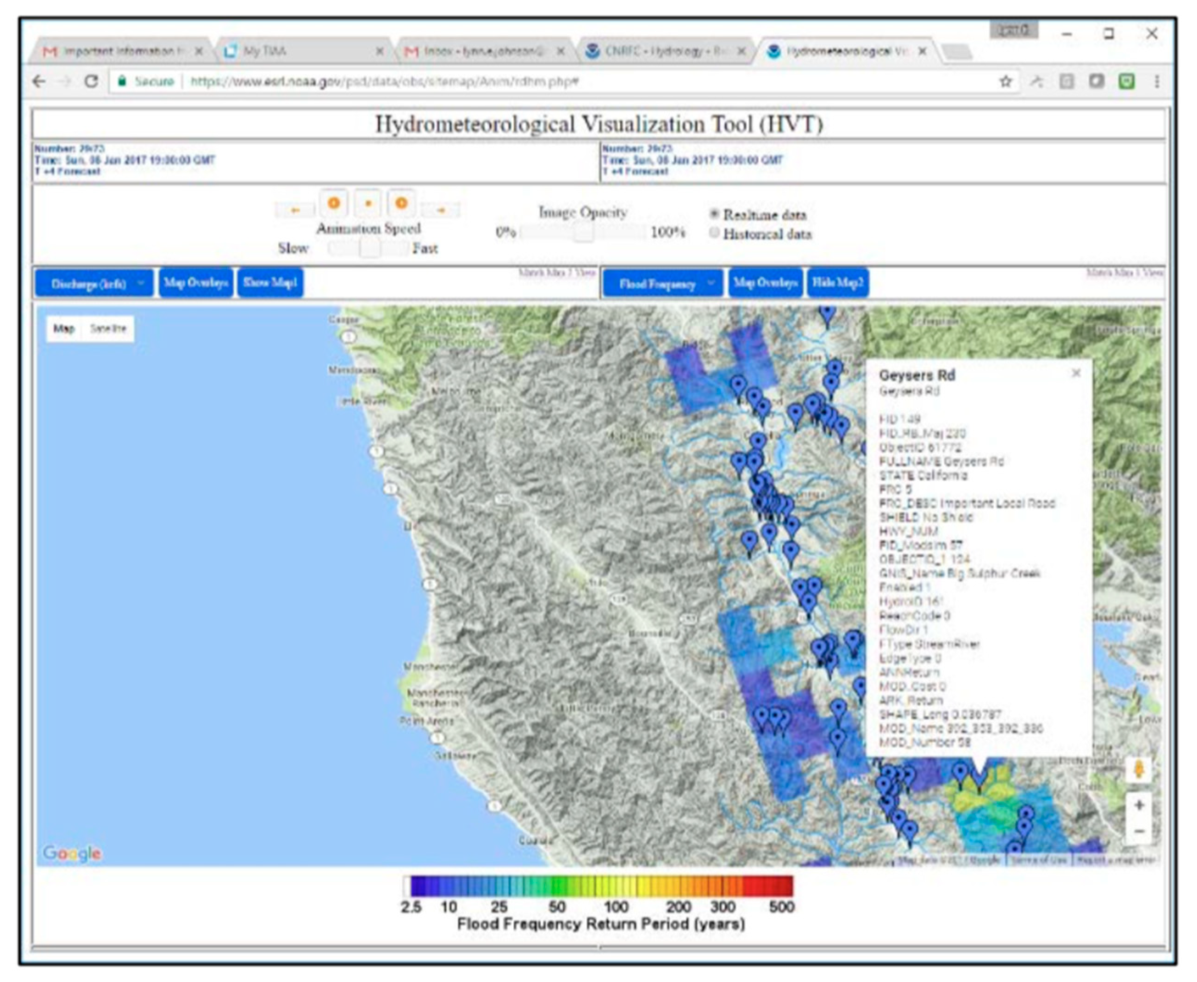Select the Realtime data radio button
1197x982 pixels.
click(x=715, y=214)
